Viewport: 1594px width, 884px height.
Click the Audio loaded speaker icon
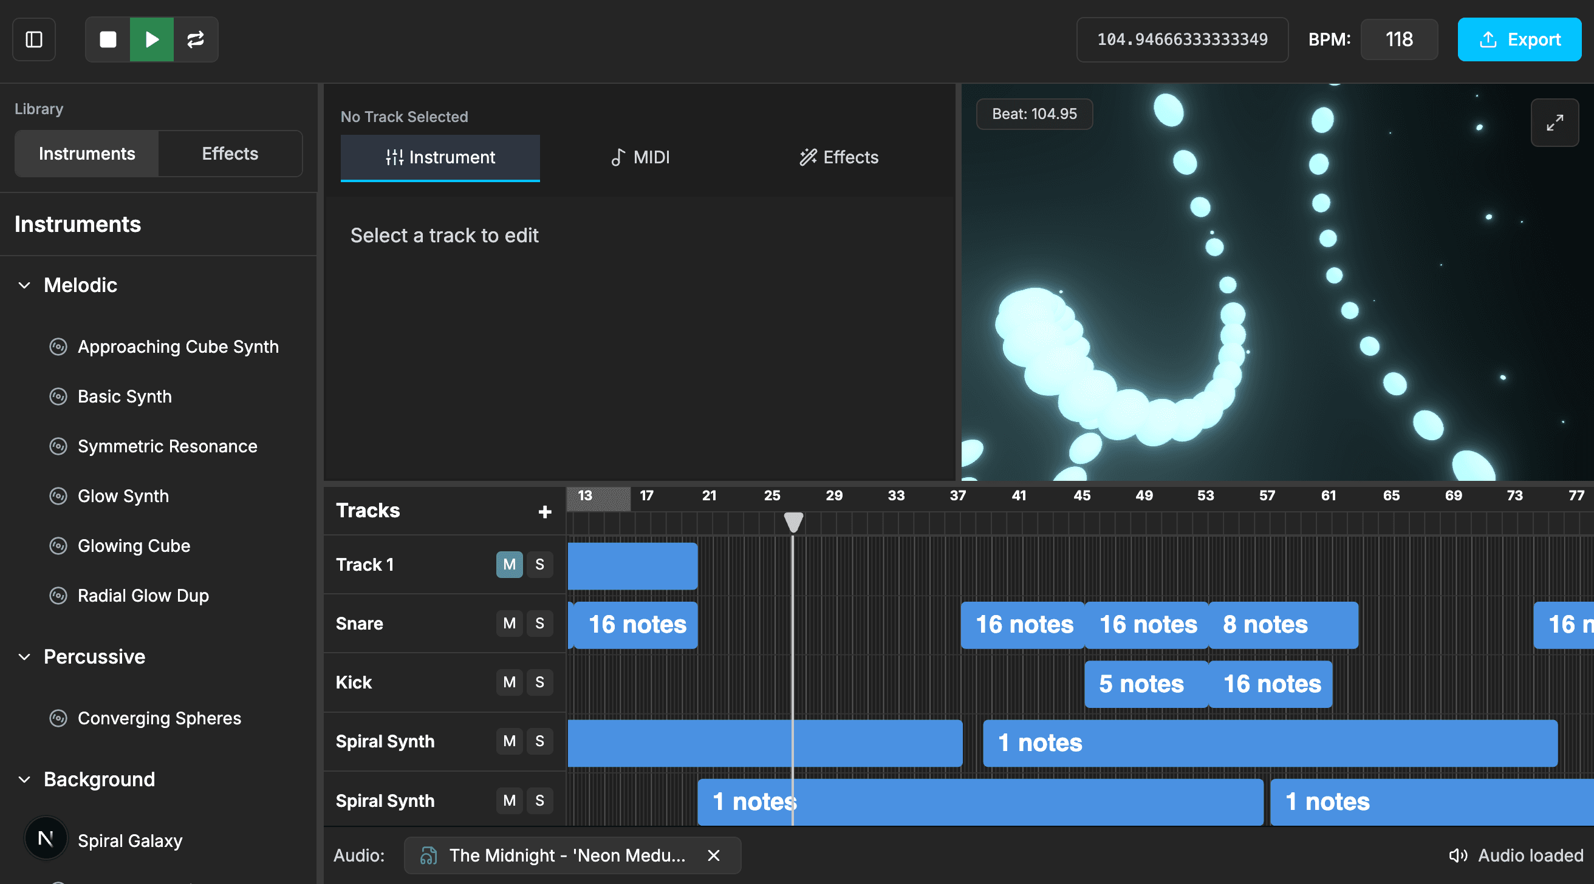(1458, 855)
